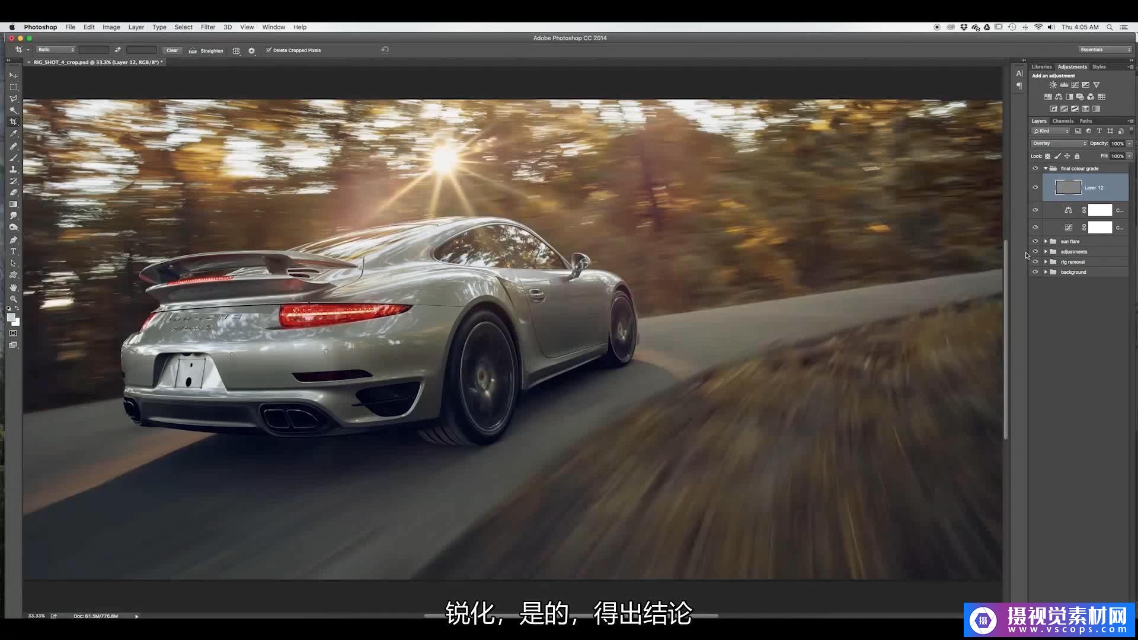Screen dimensions: 1138x640
Task: Expand the rig removal group
Action: click(x=1046, y=262)
